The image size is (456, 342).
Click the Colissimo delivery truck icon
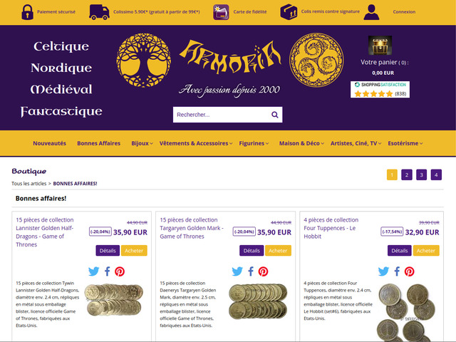click(99, 12)
